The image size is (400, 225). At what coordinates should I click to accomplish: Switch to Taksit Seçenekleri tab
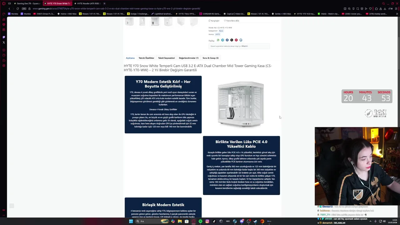(x=166, y=58)
